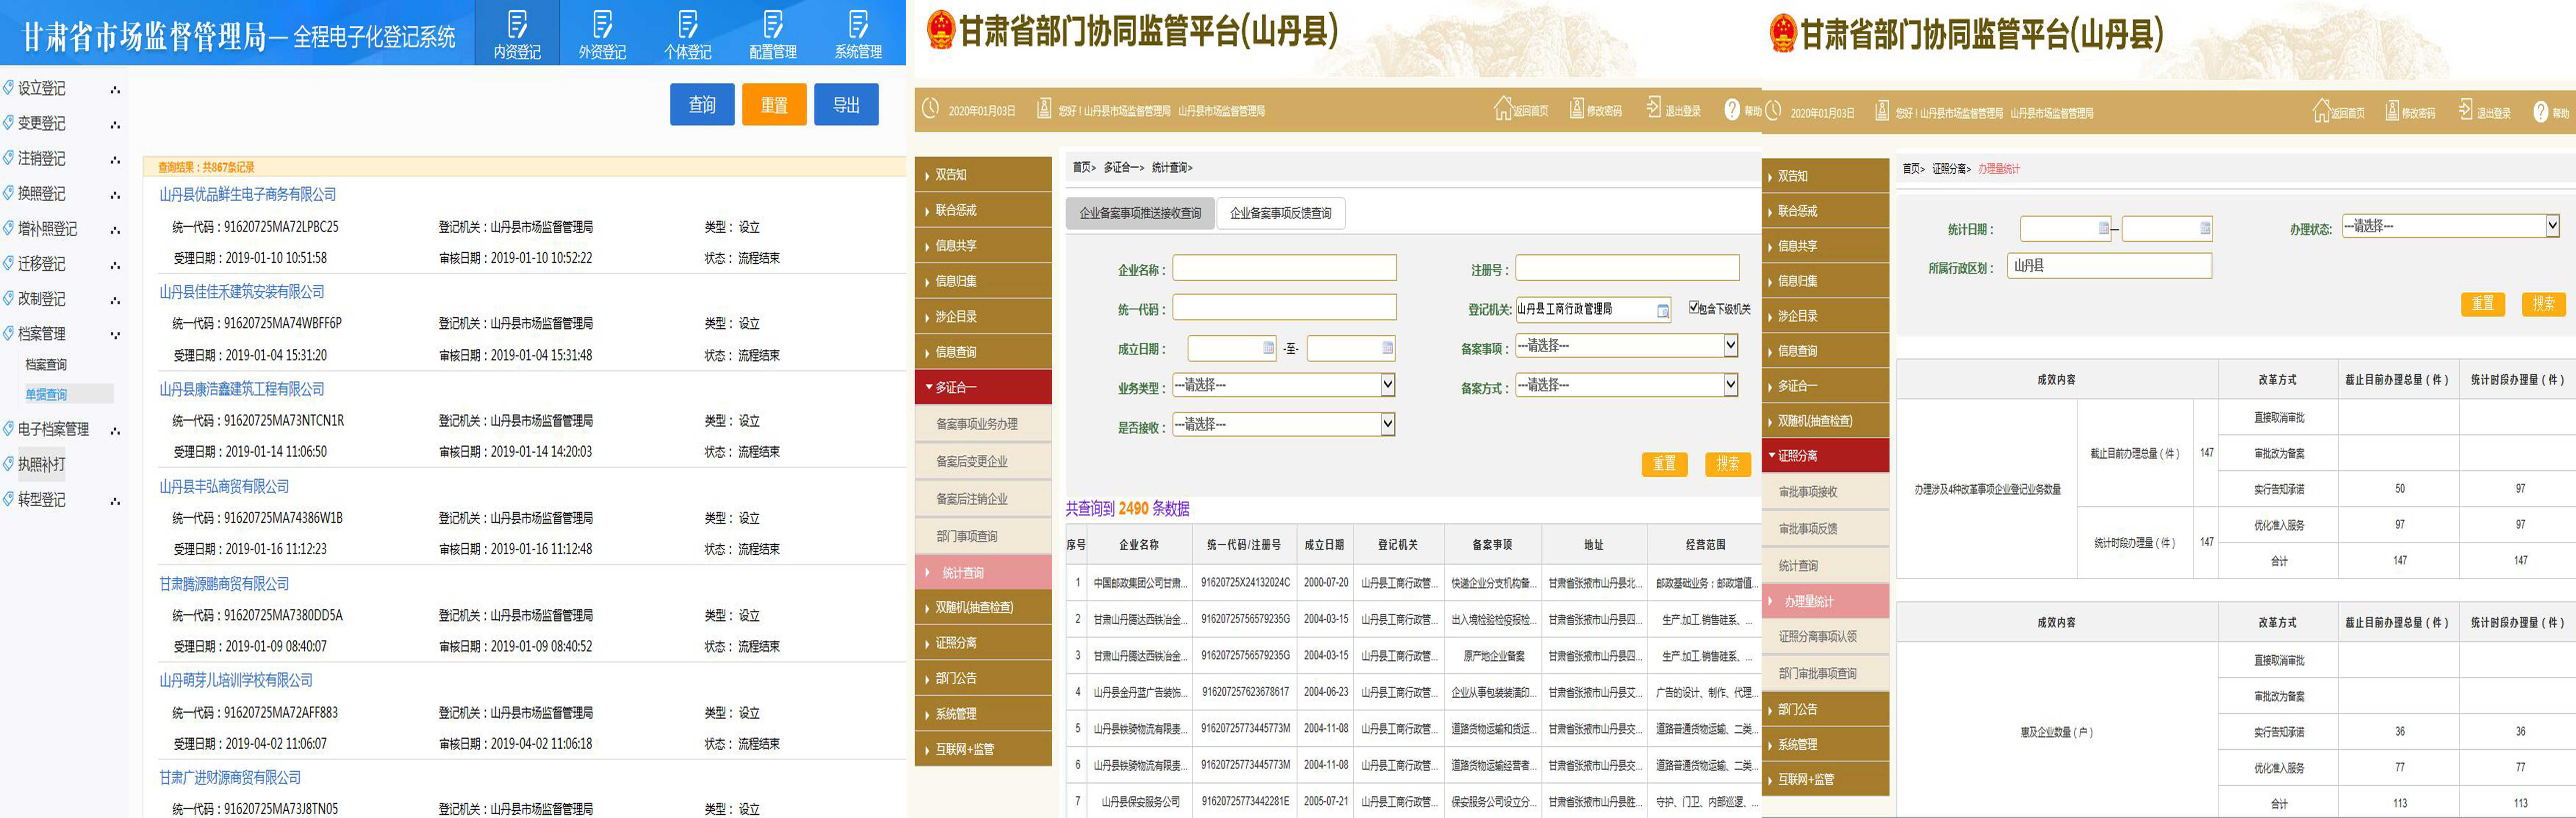Collapse 多证合一 menu on 统计查询 page
Viewport: 2576px width, 818px height.
(x=983, y=387)
